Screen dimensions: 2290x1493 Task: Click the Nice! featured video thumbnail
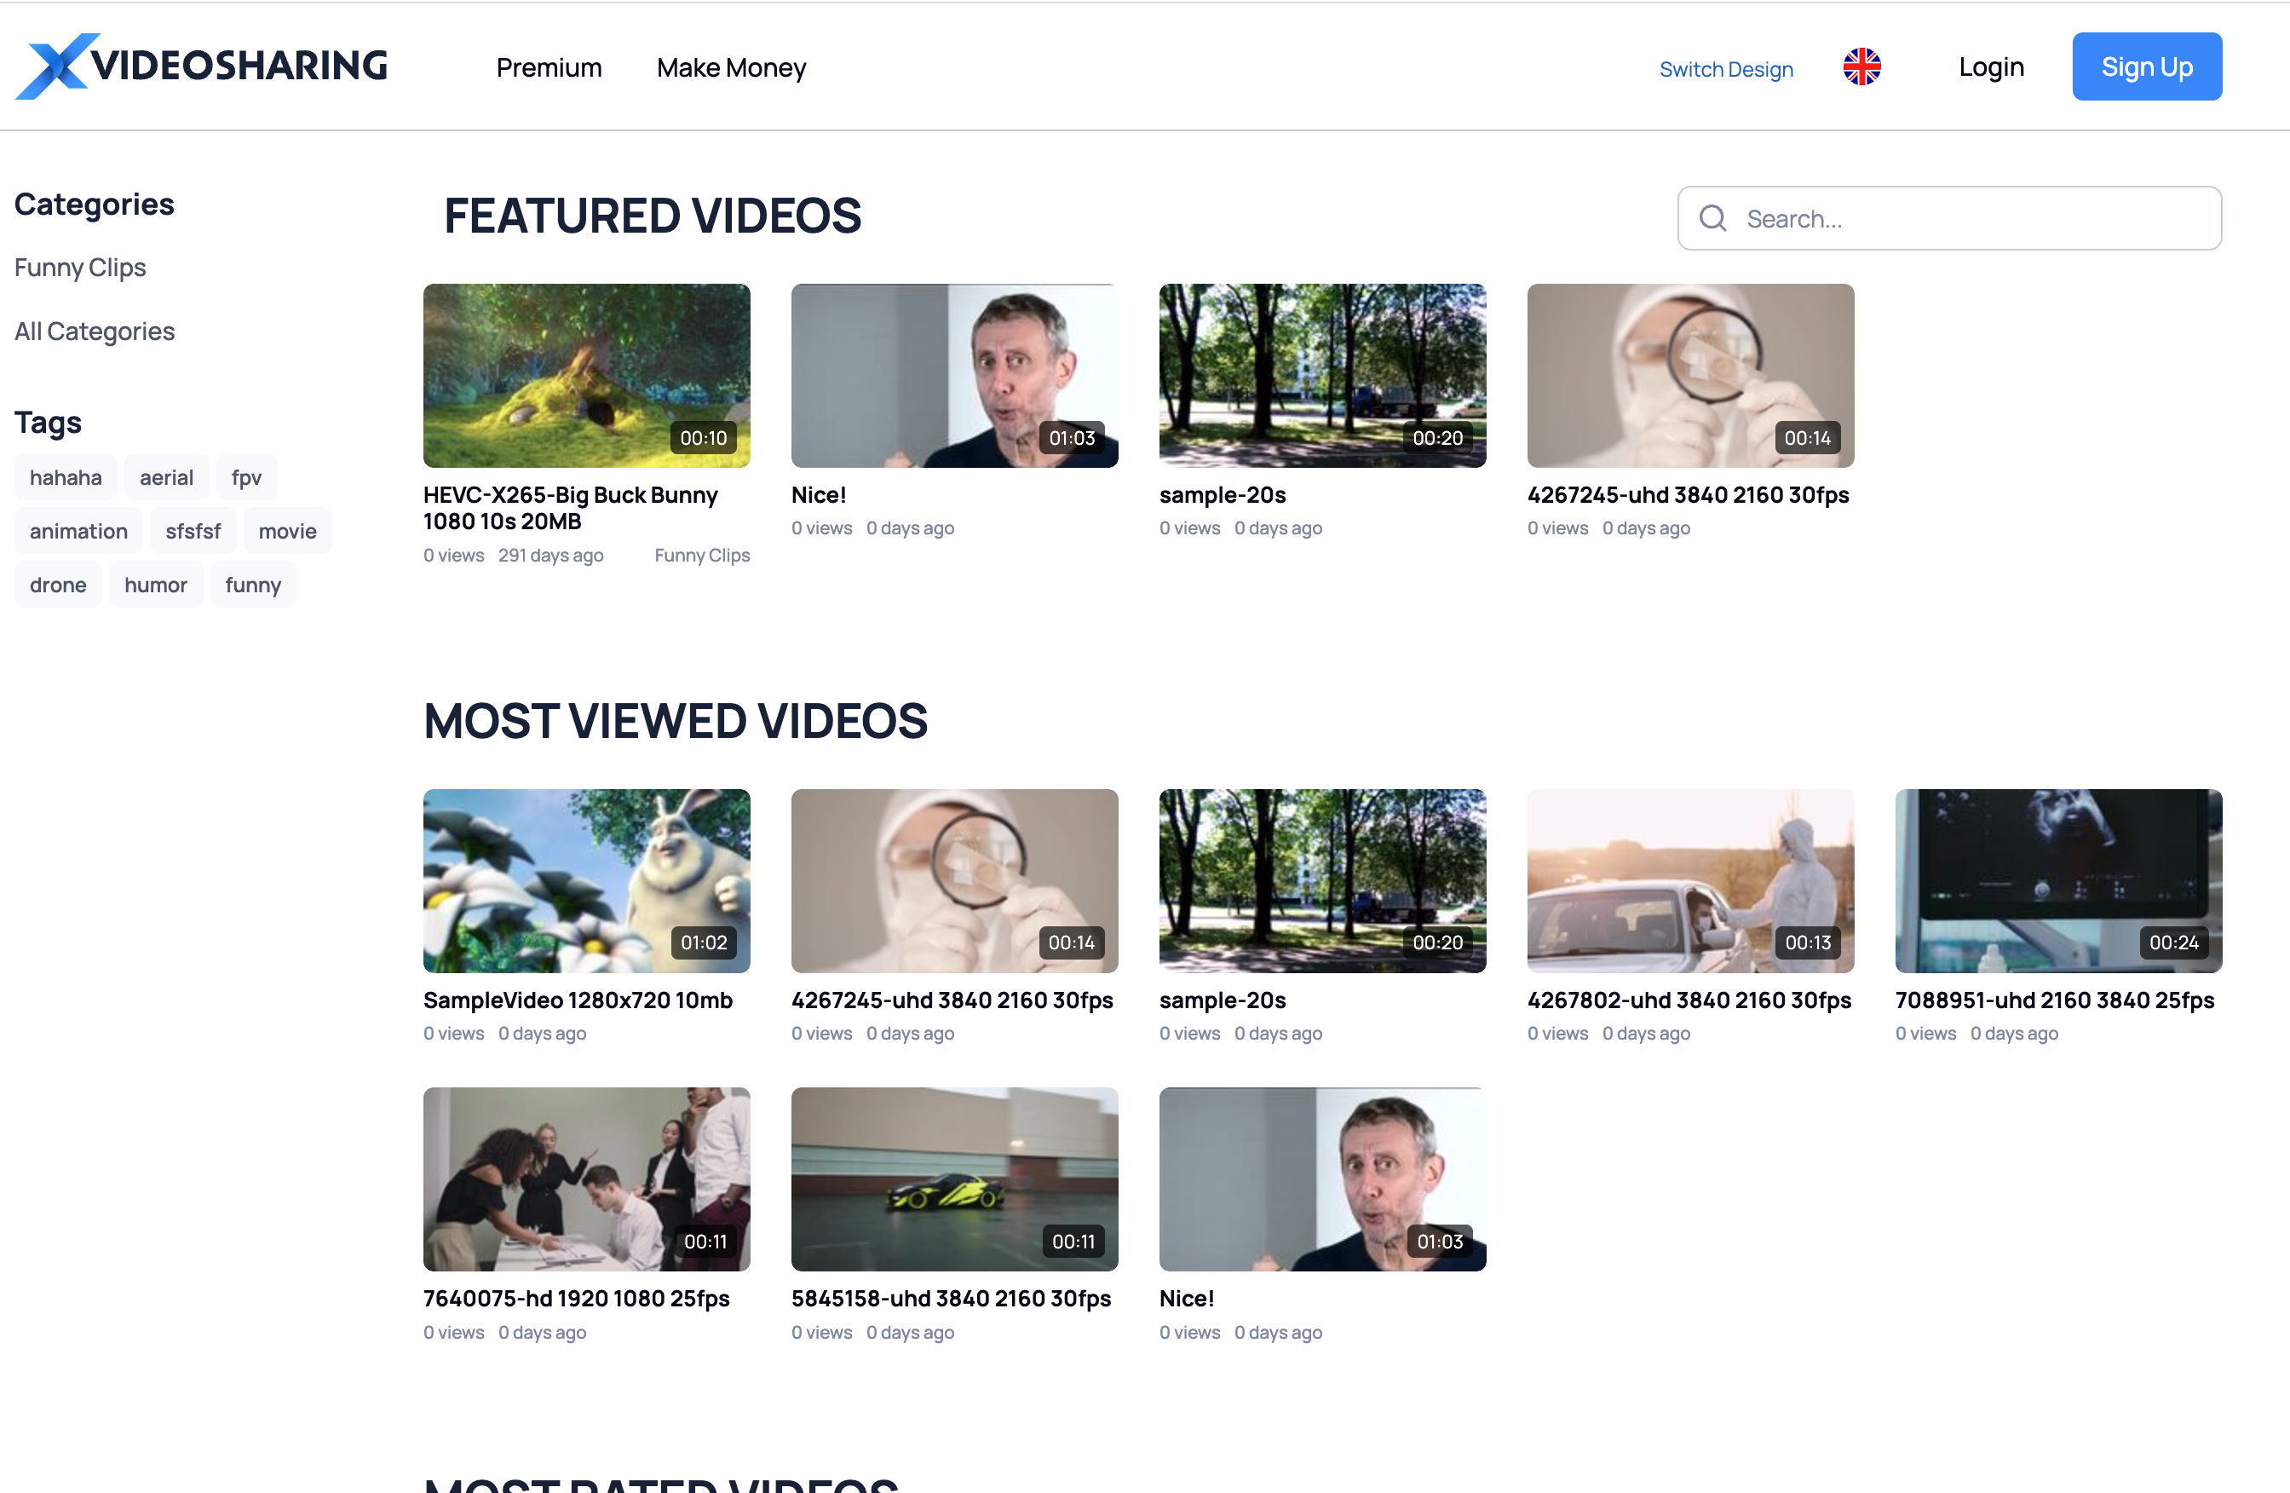tap(953, 374)
